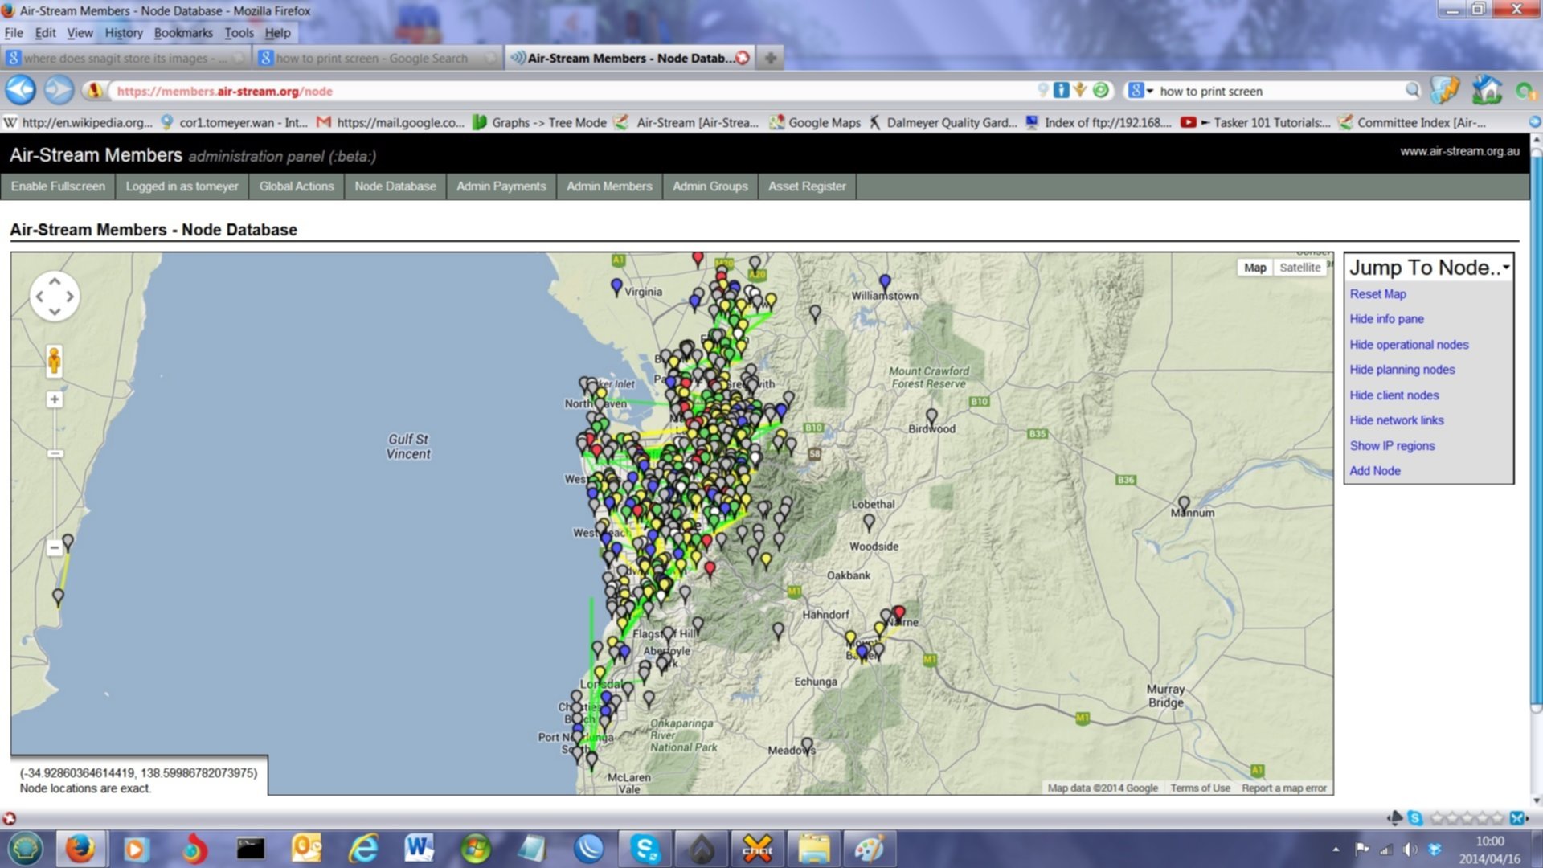Toggle Hide client nodes
The width and height of the screenshot is (1543, 868).
[1394, 395]
